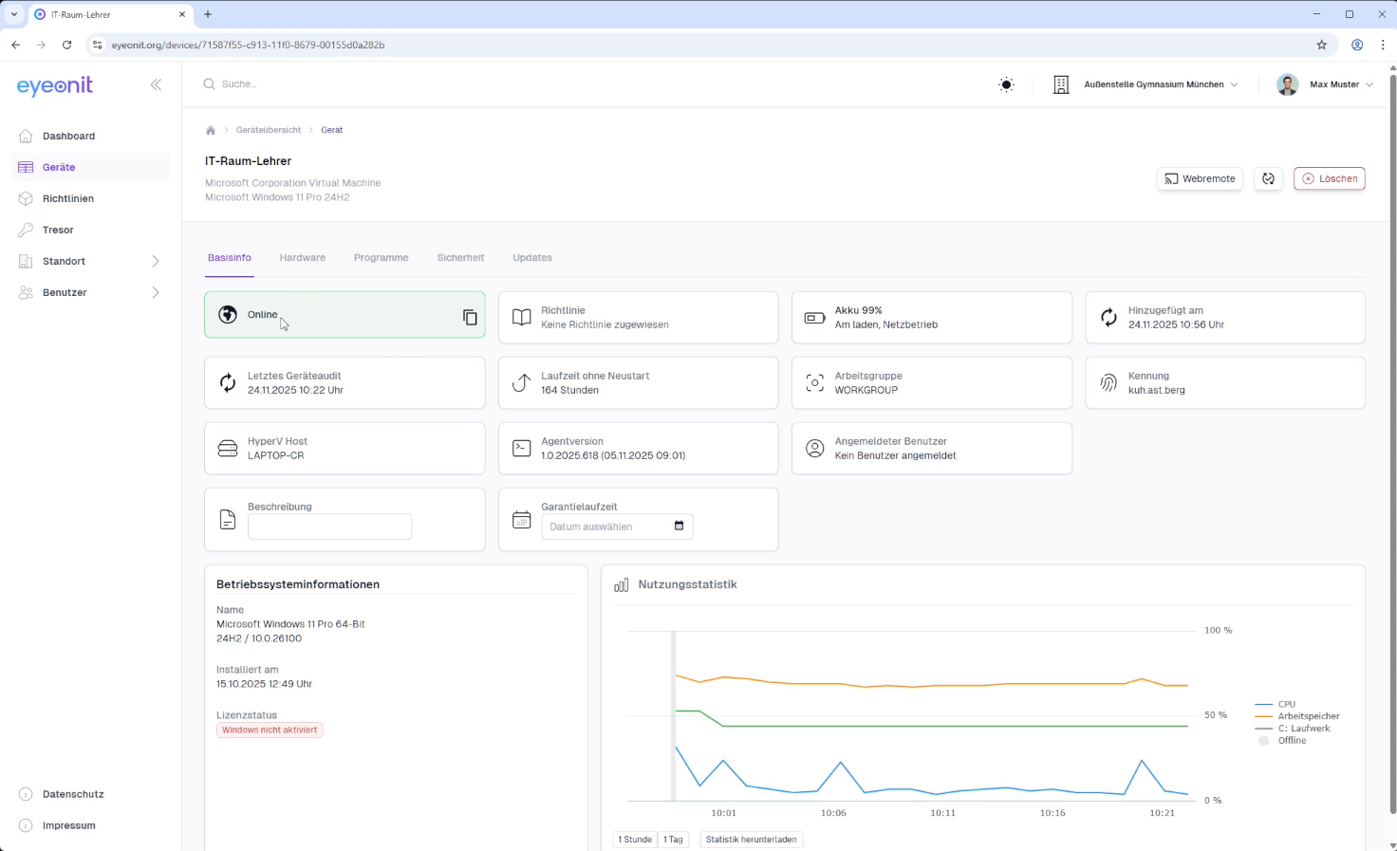The image size is (1397, 851).
Task: Expand the Benutzer sidebar section
Action: (156, 292)
